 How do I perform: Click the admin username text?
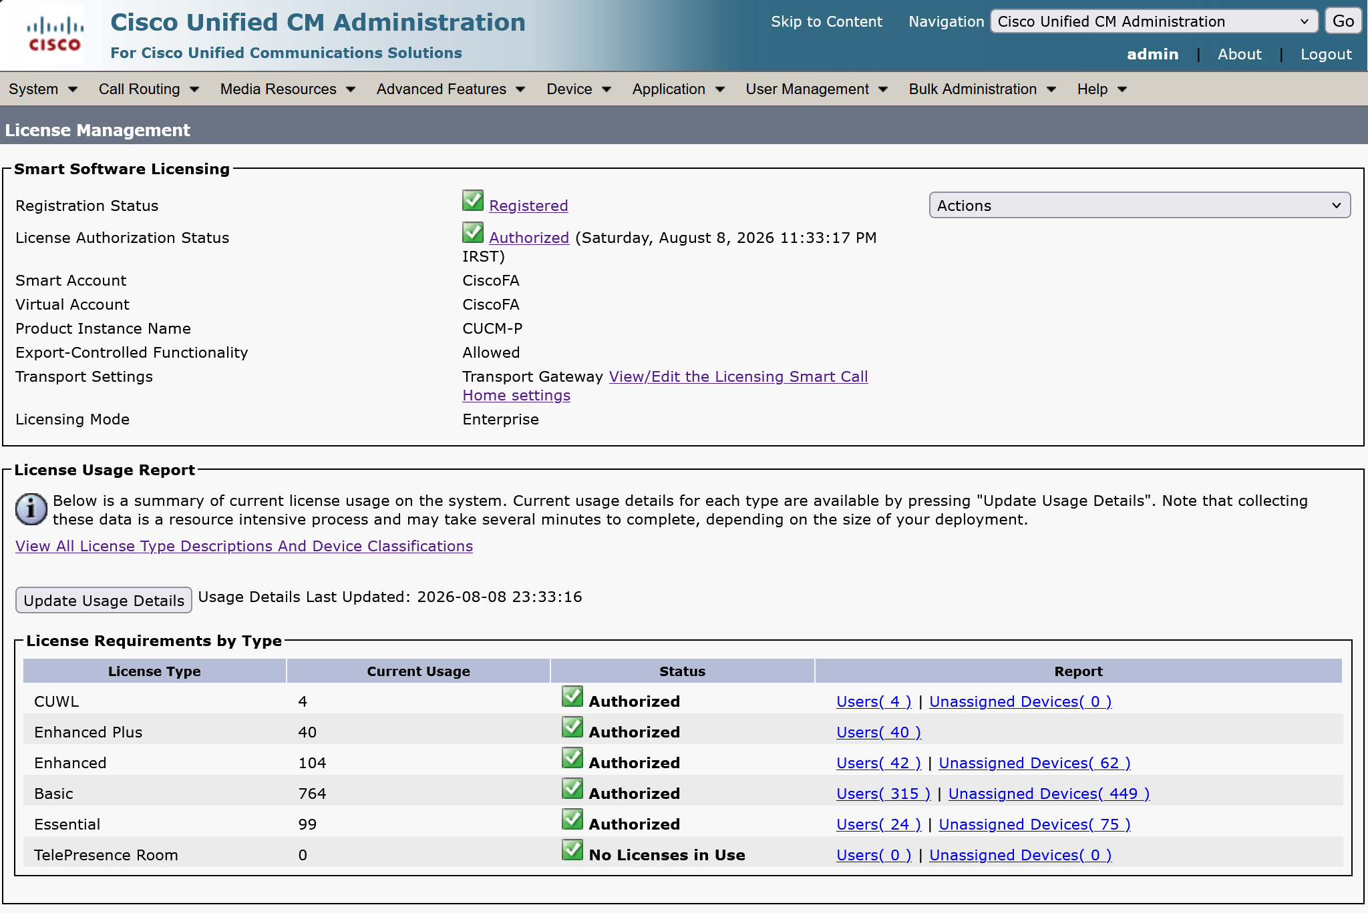pos(1152,55)
